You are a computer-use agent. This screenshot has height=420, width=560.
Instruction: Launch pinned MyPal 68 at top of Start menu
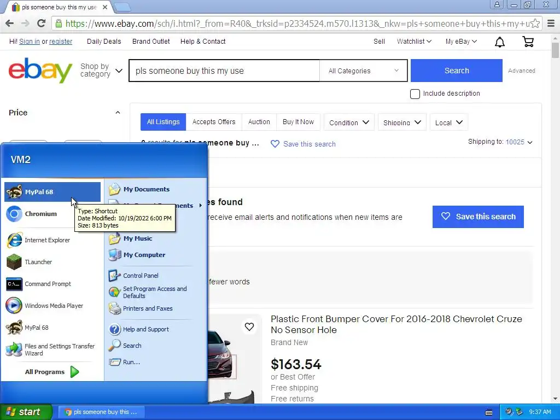click(52, 192)
